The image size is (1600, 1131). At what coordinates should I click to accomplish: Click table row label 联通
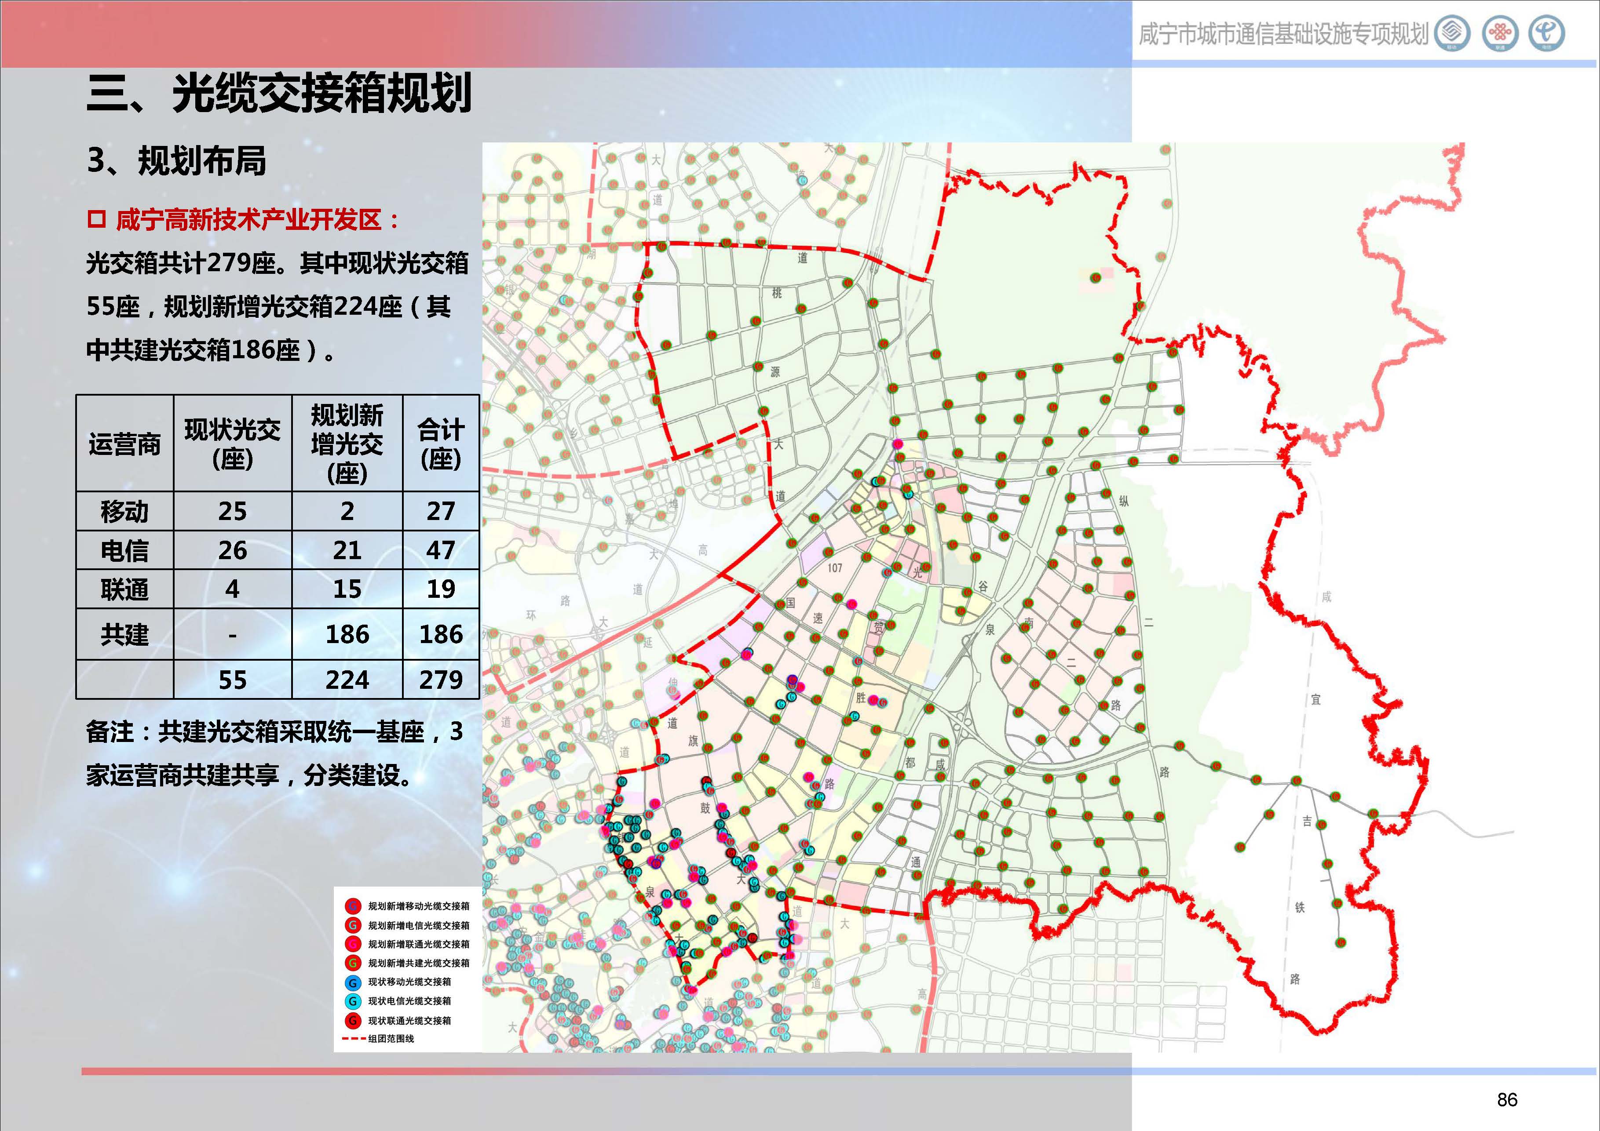(125, 590)
